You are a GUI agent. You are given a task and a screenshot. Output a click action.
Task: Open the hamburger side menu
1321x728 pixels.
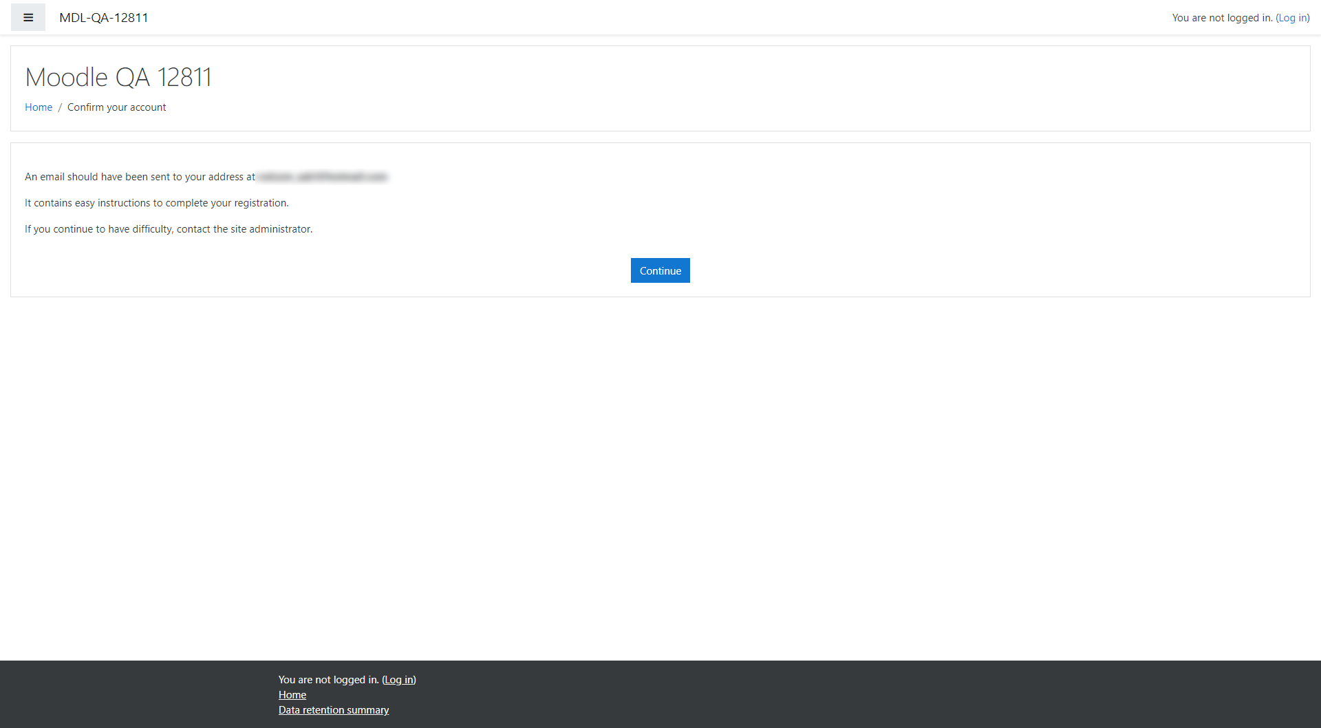point(28,18)
